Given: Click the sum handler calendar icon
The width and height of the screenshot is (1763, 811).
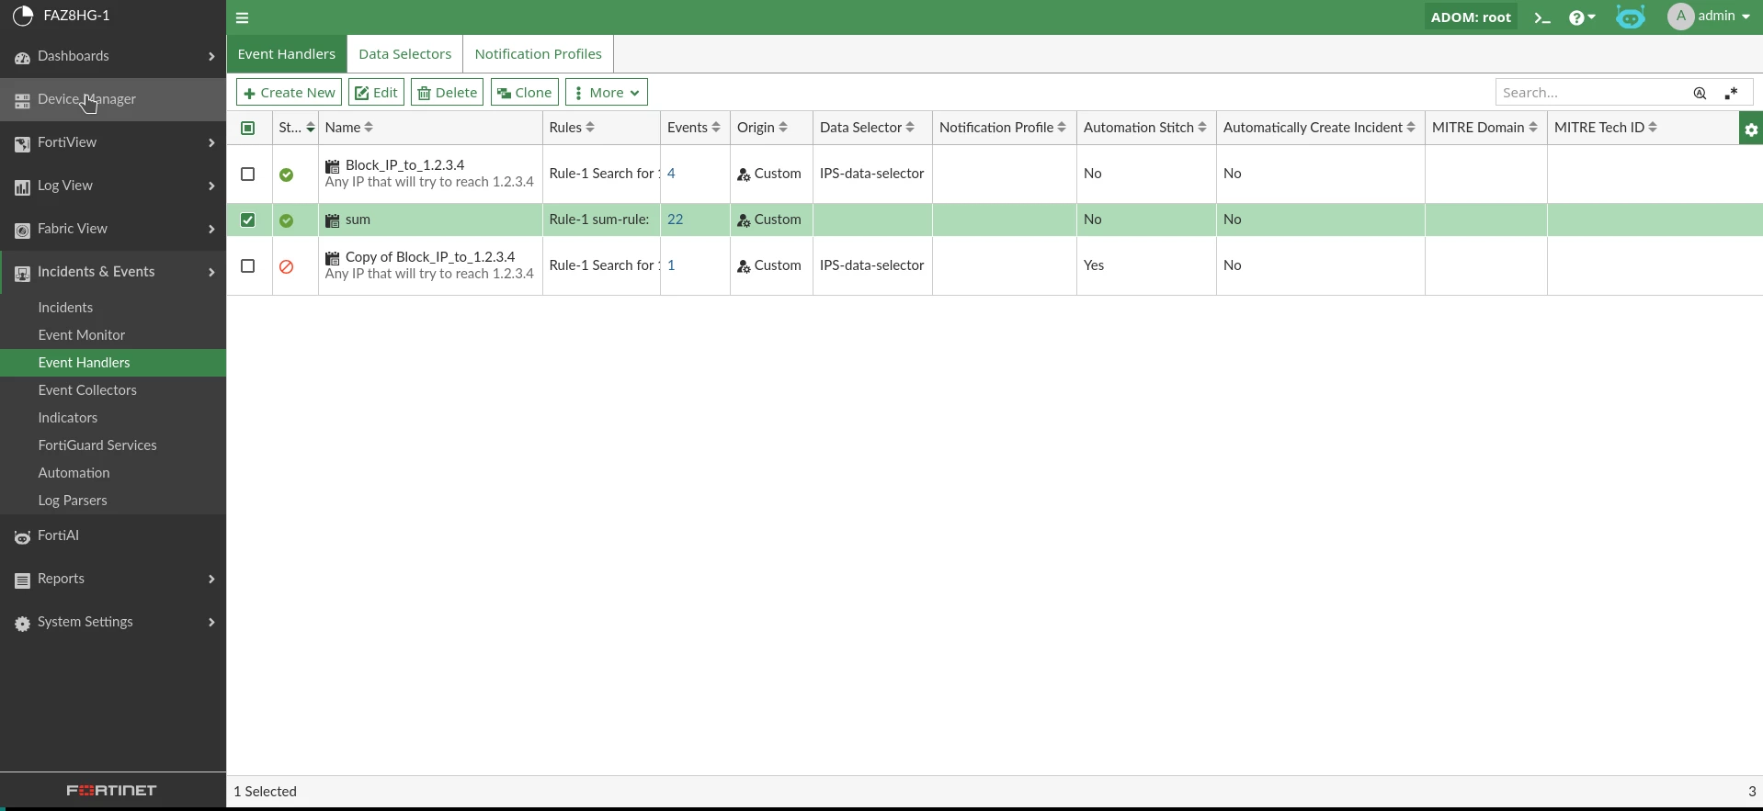Looking at the screenshot, I should pos(333,220).
